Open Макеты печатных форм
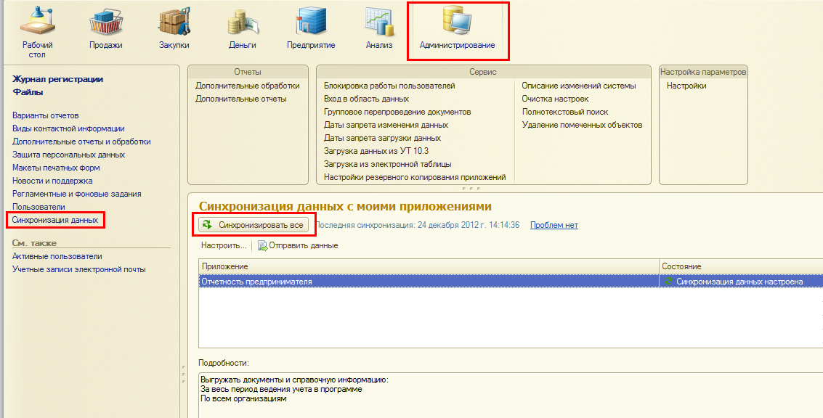Screen dimensions: 823x418 56,168
